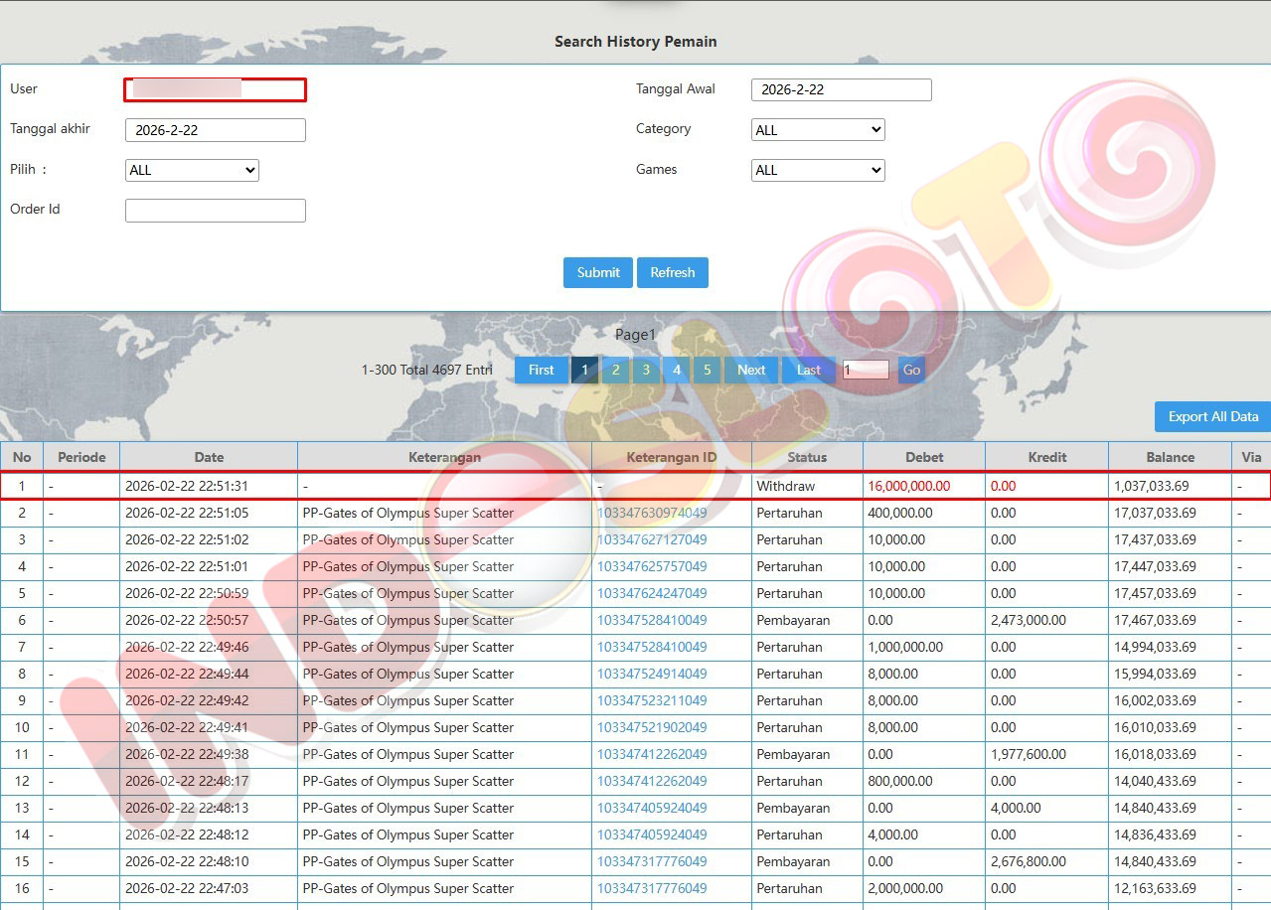Click the page number input box
The height and width of the screenshot is (910, 1271).
865,370
